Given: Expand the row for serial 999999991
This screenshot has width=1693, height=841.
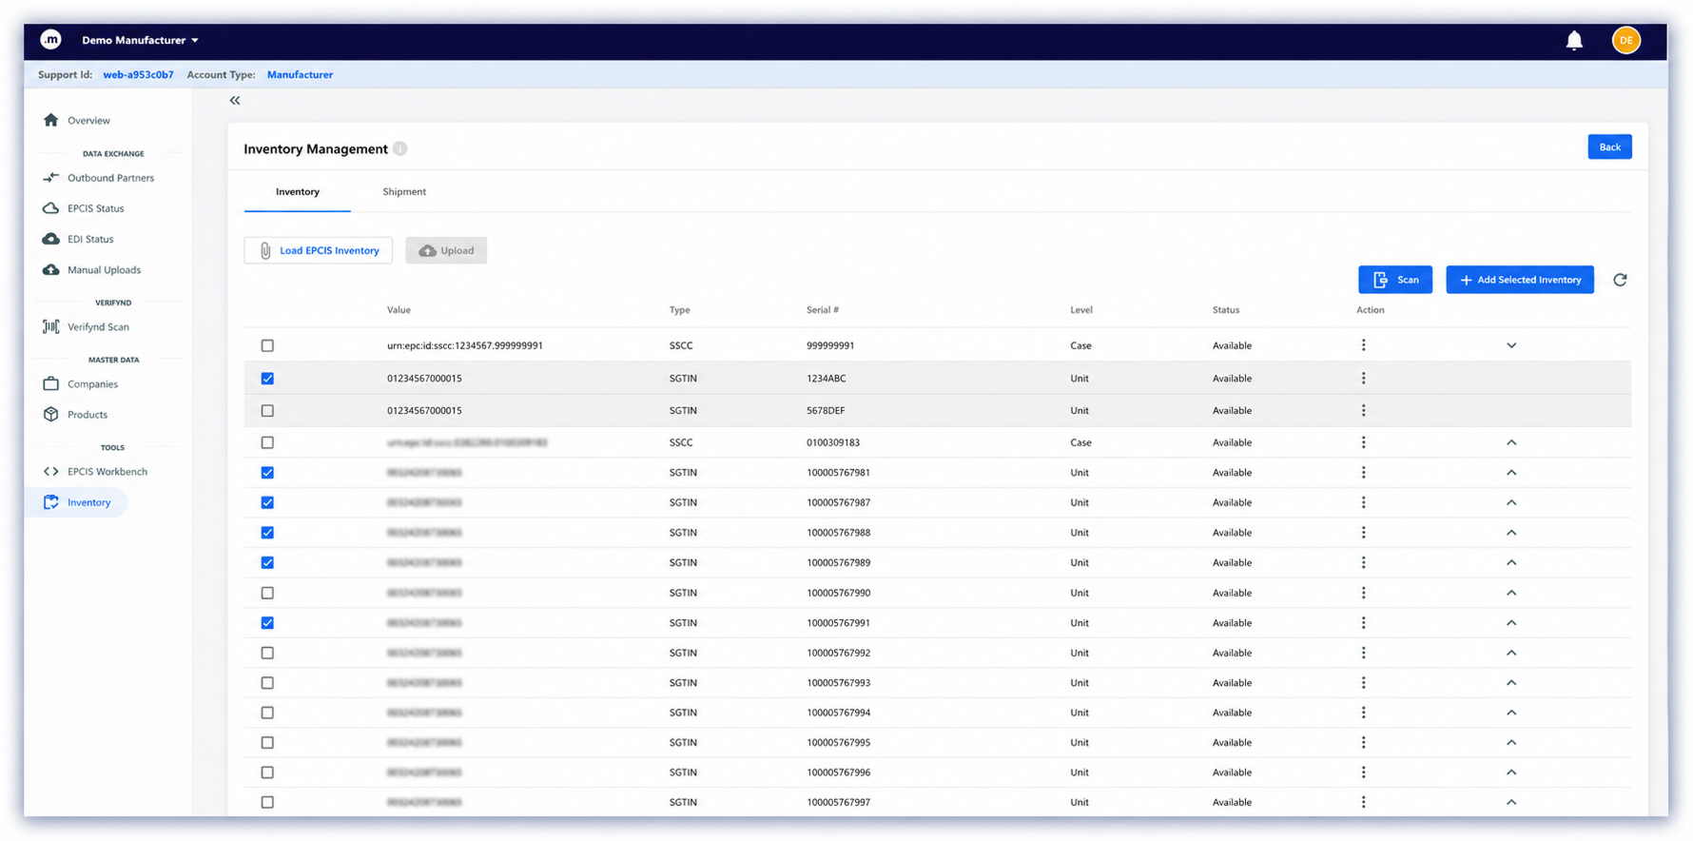Looking at the screenshot, I should pyautogui.click(x=1511, y=345).
